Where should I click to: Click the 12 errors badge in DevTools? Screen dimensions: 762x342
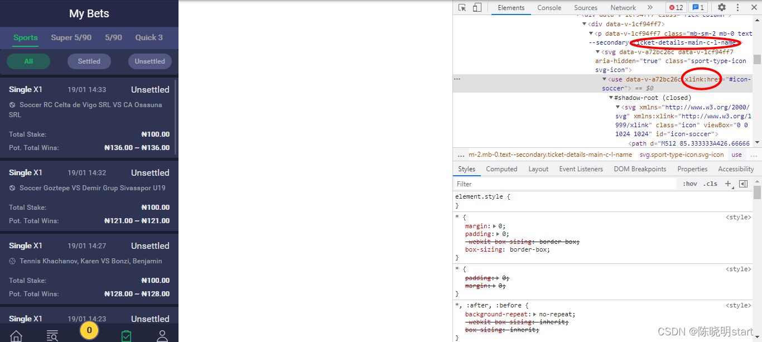pyautogui.click(x=676, y=7)
